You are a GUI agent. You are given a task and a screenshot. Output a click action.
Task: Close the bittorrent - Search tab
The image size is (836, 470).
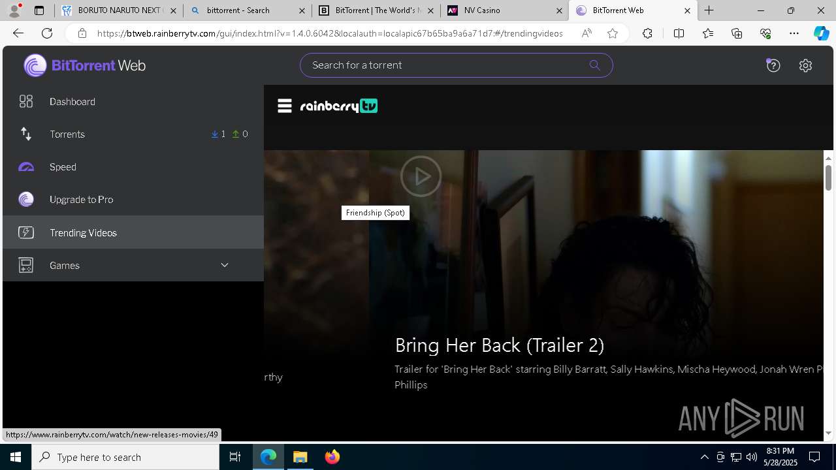pyautogui.click(x=302, y=10)
